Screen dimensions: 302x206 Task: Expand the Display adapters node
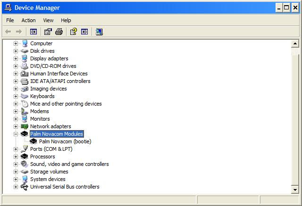(16, 58)
